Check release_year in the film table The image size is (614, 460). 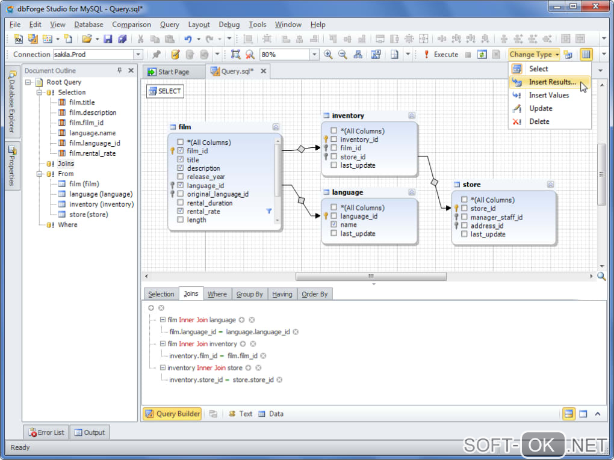[181, 177]
